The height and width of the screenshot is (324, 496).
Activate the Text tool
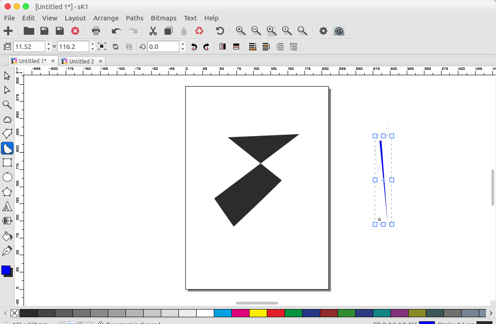coord(7,206)
